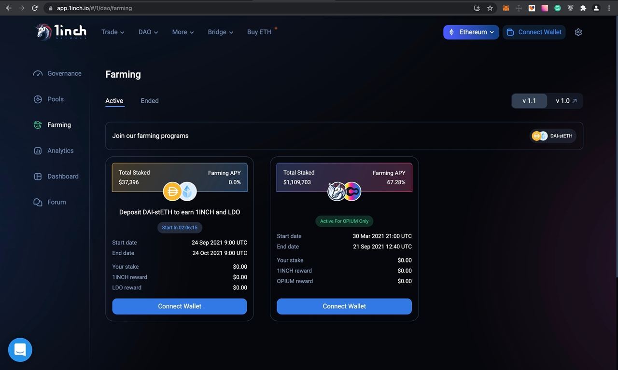This screenshot has height=370, width=618.
Task: Open the settings gear icon
Action: pos(578,32)
